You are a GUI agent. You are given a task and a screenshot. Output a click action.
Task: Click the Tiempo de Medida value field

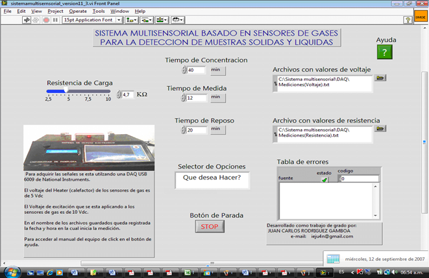click(x=197, y=98)
